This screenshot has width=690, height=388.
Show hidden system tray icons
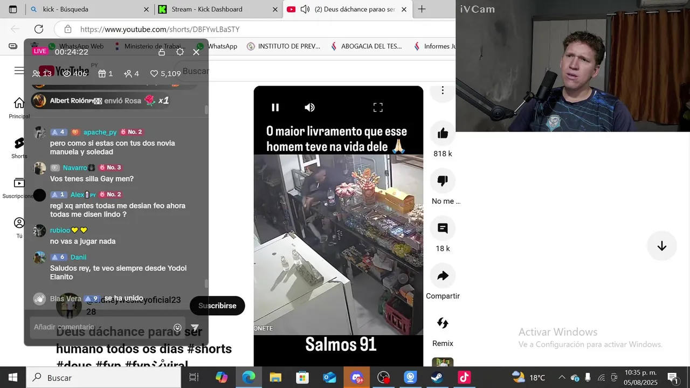click(562, 378)
